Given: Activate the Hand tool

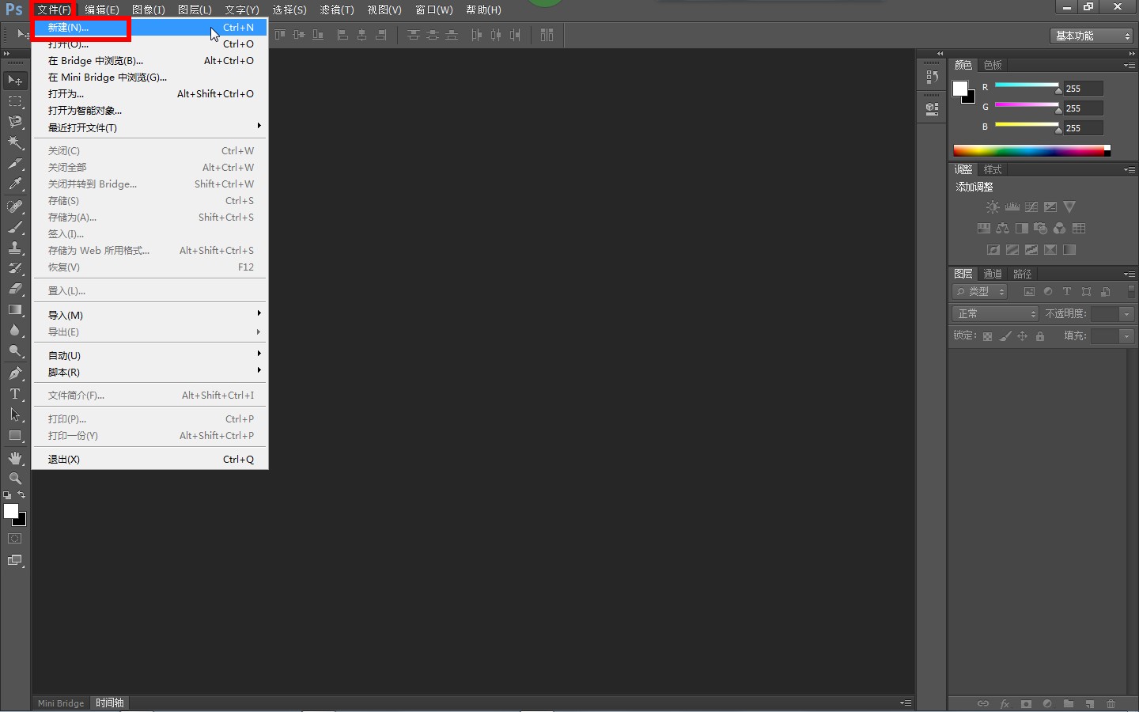Looking at the screenshot, I should tap(15, 458).
